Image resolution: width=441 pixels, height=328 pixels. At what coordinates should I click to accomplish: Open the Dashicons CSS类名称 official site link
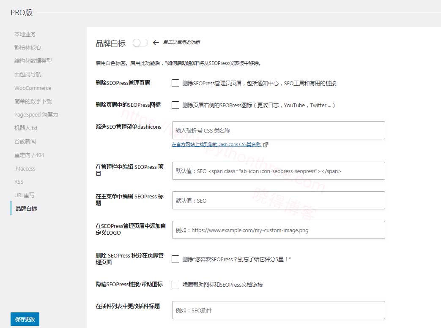coord(216,144)
